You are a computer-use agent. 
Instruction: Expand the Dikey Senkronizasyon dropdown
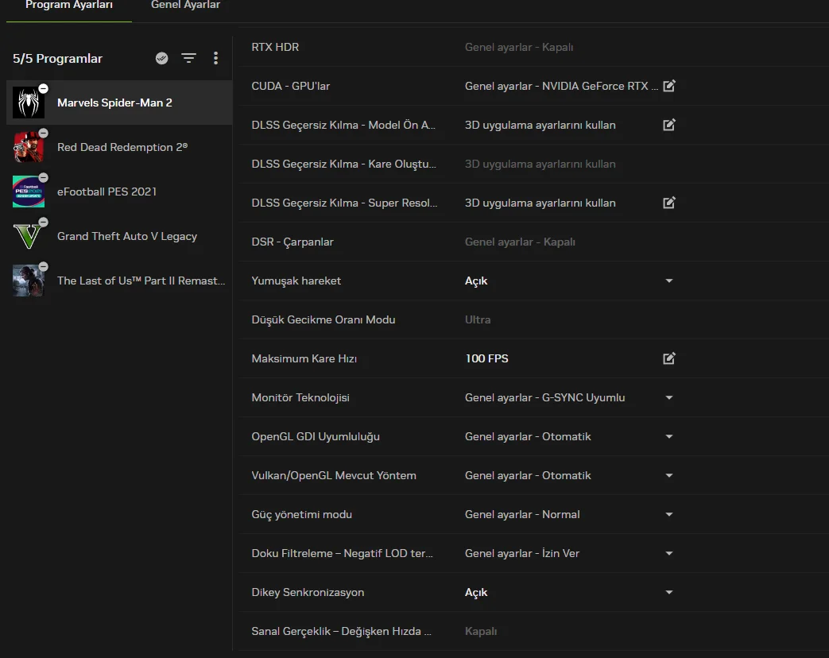[669, 592]
